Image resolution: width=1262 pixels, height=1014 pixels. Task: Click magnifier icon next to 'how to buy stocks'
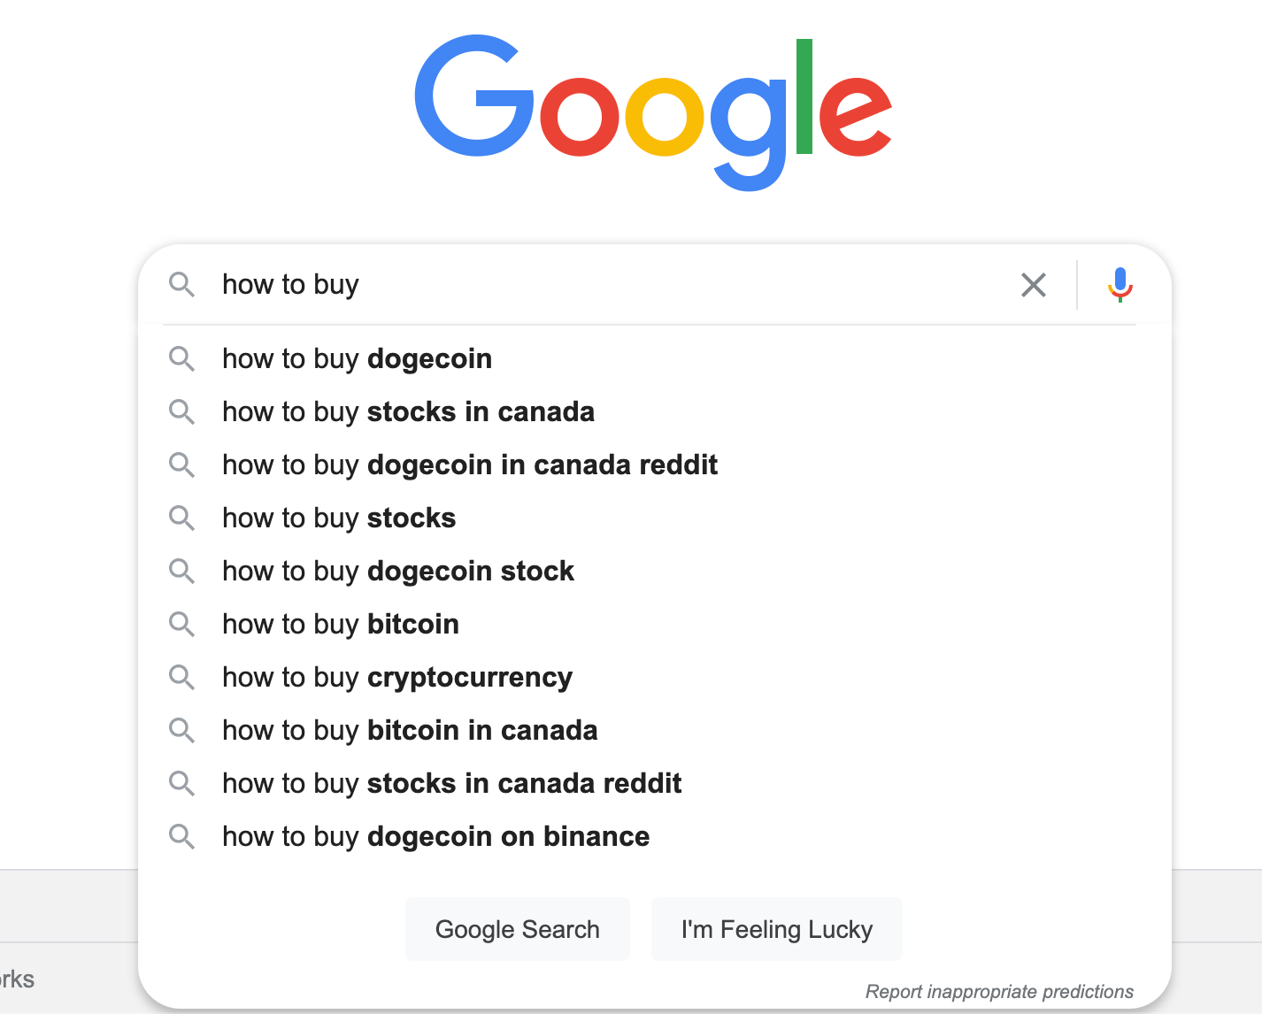point(181,518)
